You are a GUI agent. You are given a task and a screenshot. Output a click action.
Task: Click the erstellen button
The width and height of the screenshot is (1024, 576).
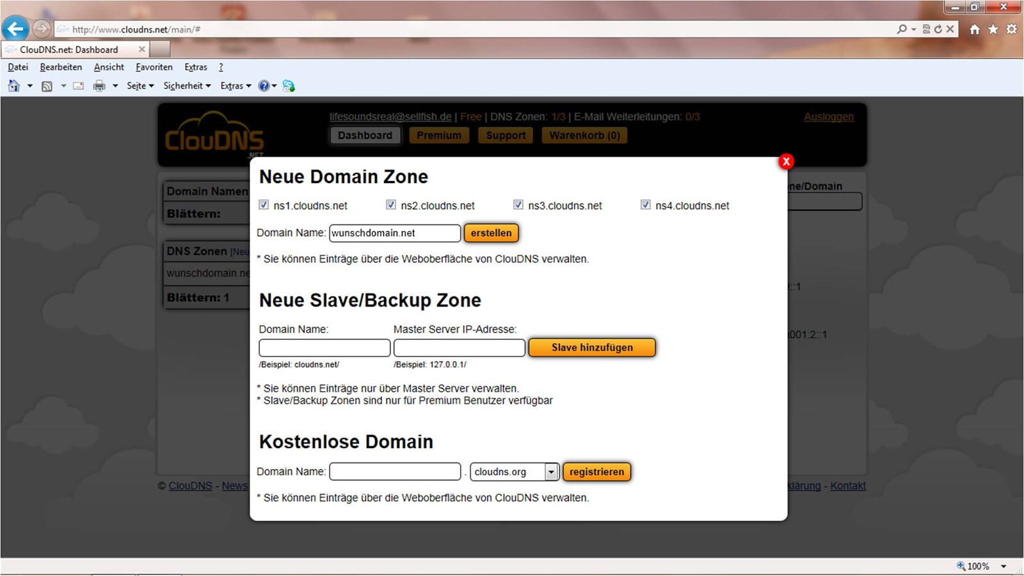(491, 233)
